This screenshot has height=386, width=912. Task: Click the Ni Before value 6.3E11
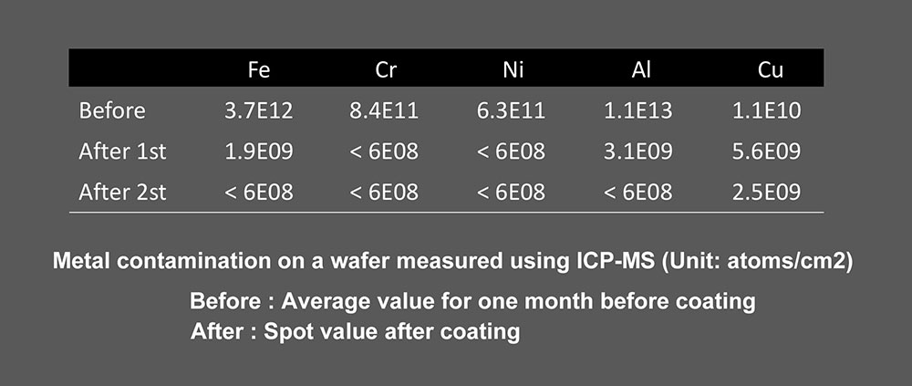512,110
